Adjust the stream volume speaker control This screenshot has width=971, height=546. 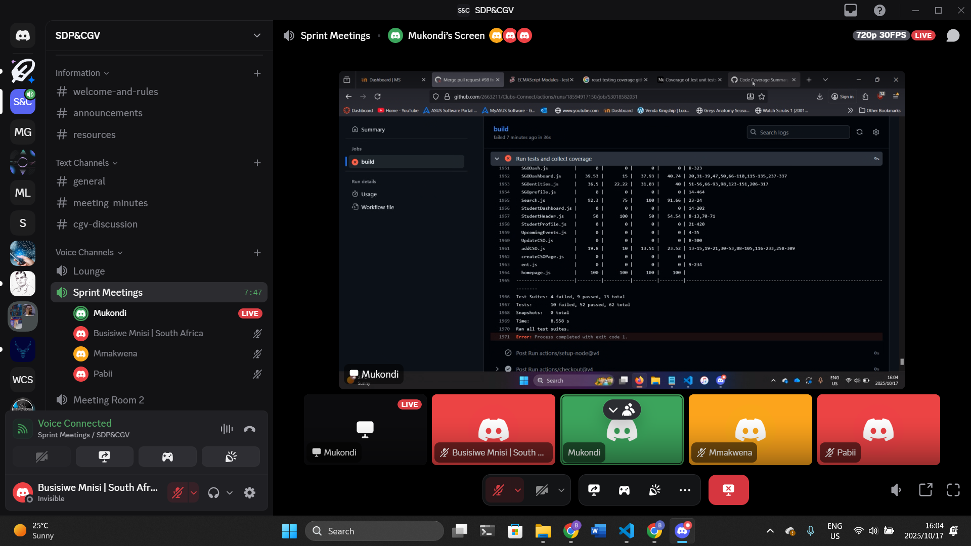(896, 490)
